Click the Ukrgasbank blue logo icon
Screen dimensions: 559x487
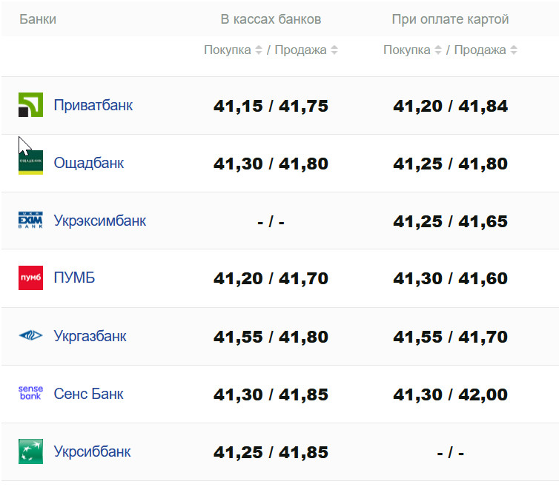(30, 336)
